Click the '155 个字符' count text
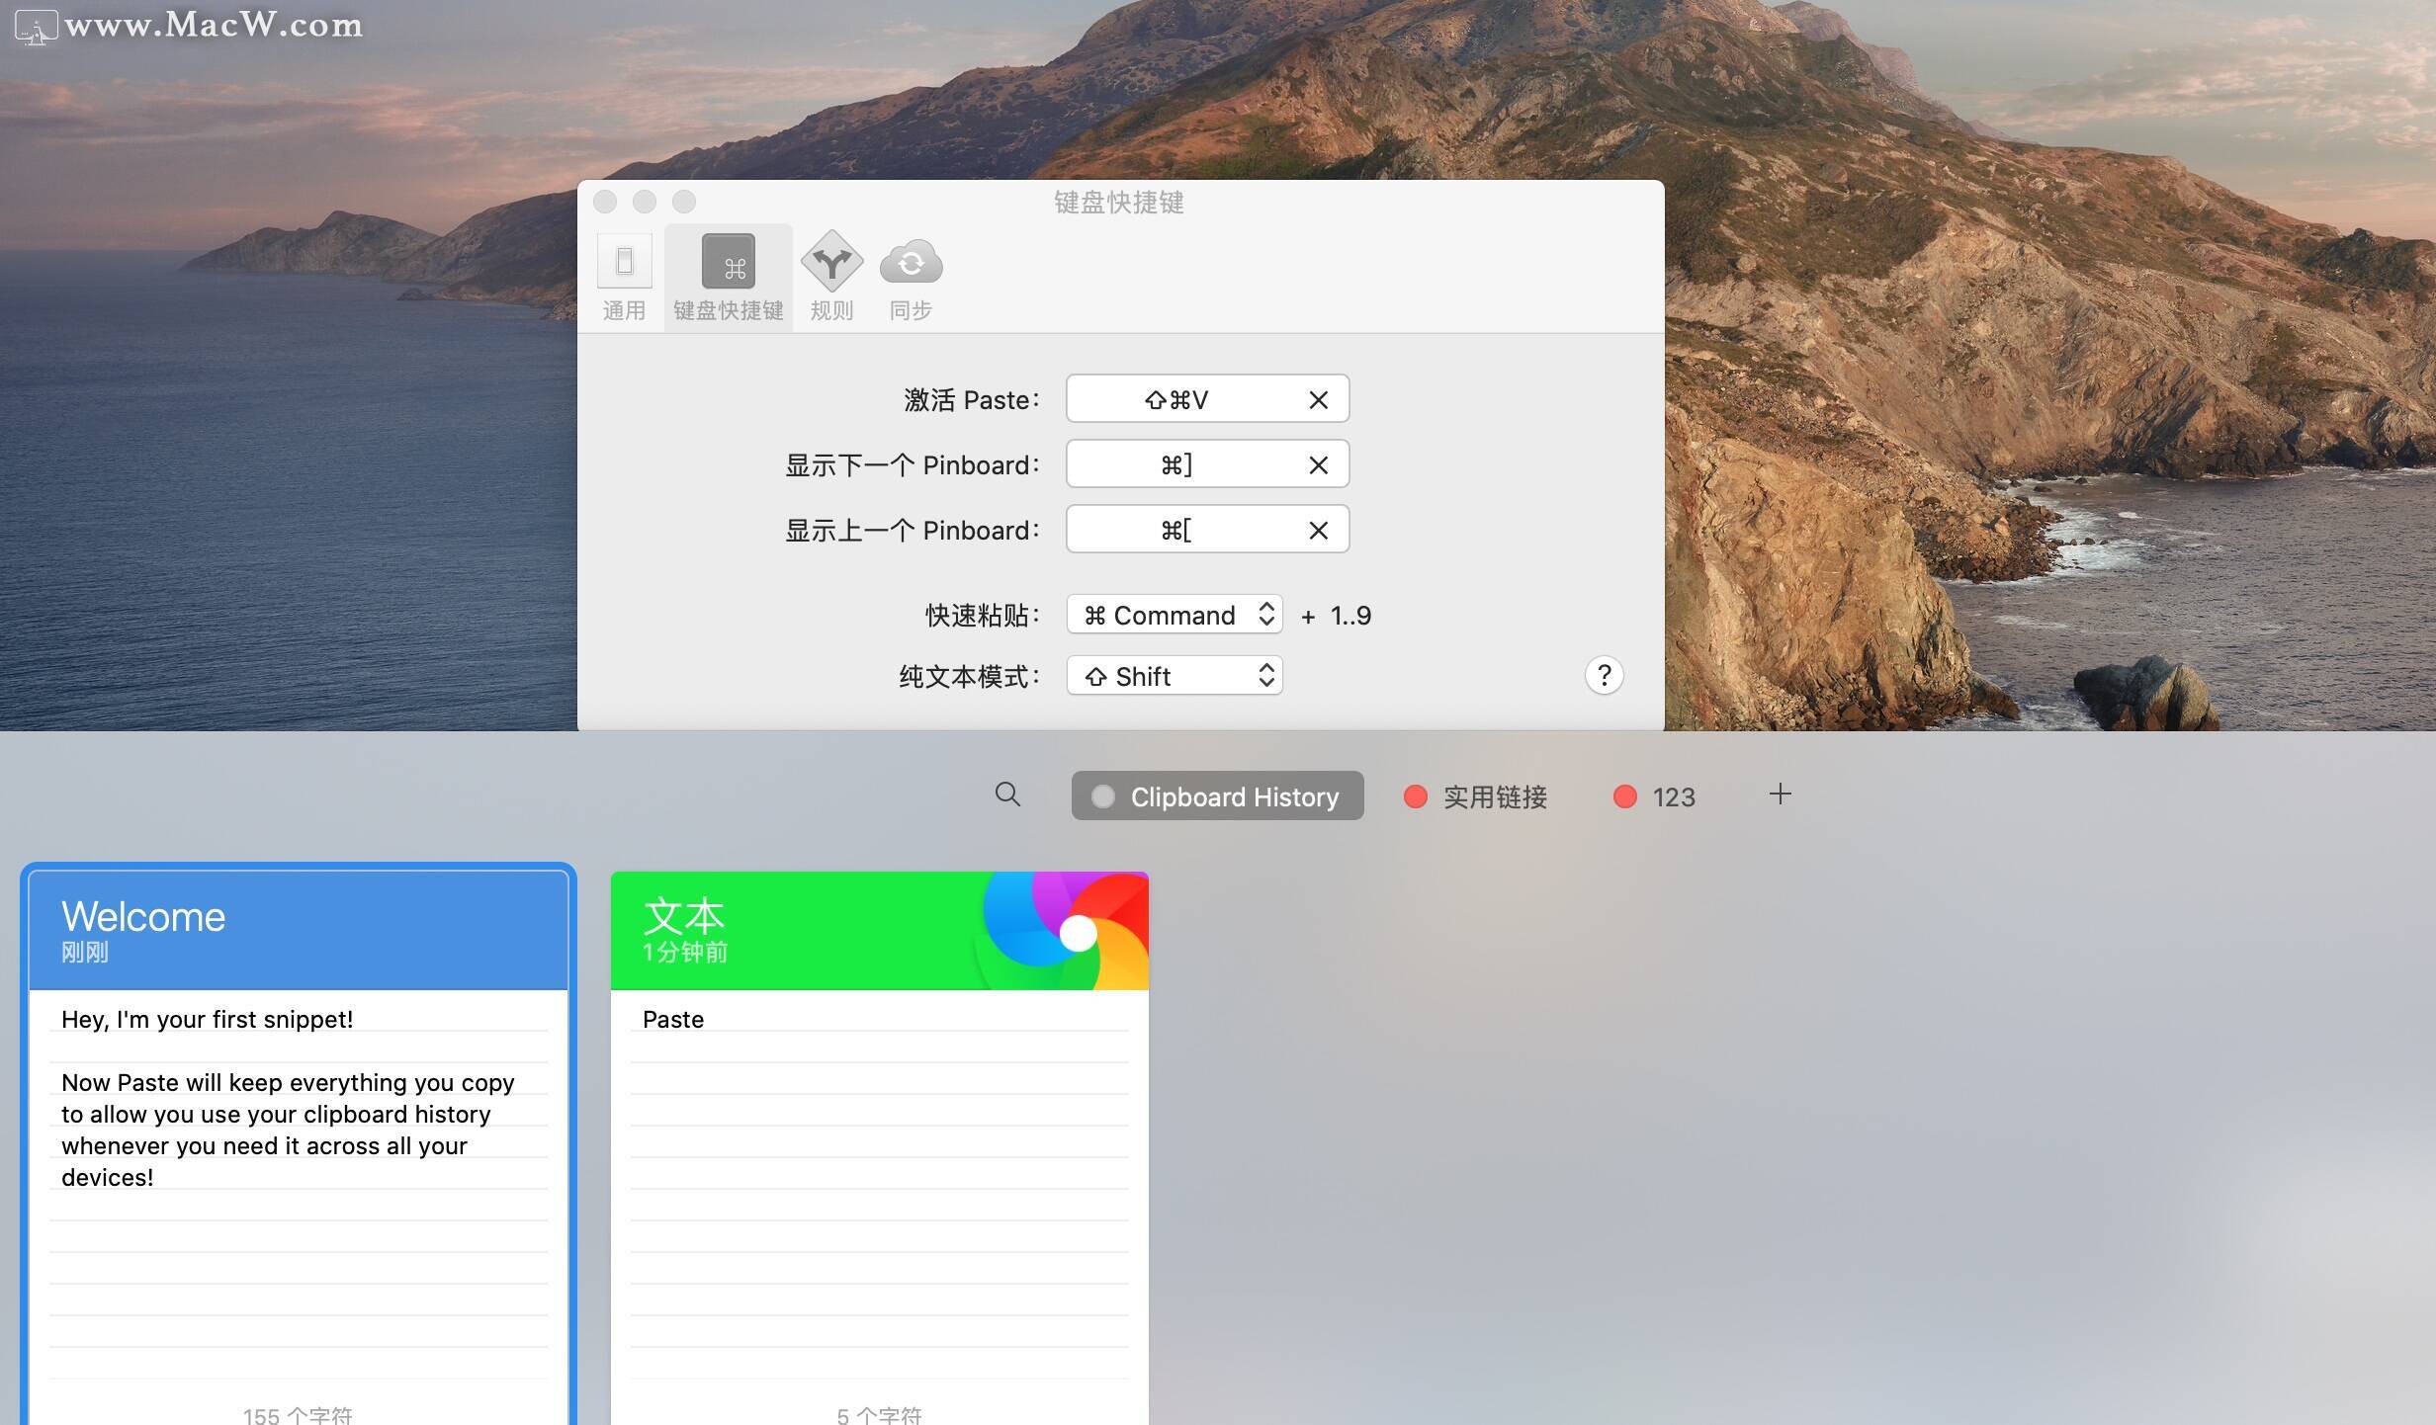The width and height of the screenshot is (2436, 1425). pos(298,1415)
